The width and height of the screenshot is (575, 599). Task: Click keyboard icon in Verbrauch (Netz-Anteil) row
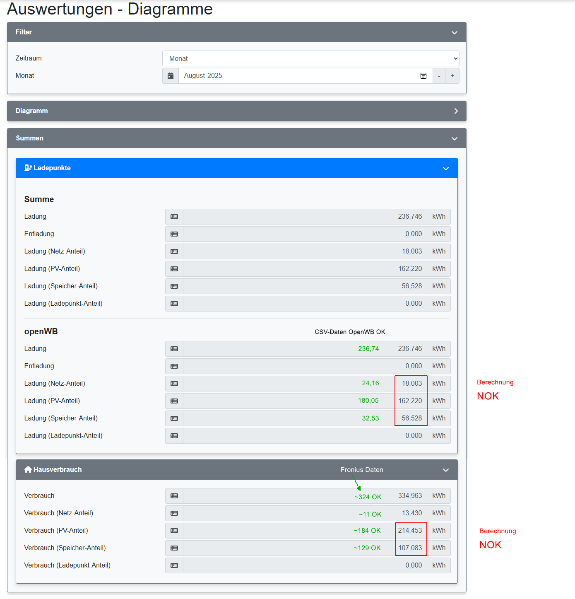pyautogui.click(x=174, y=513)
